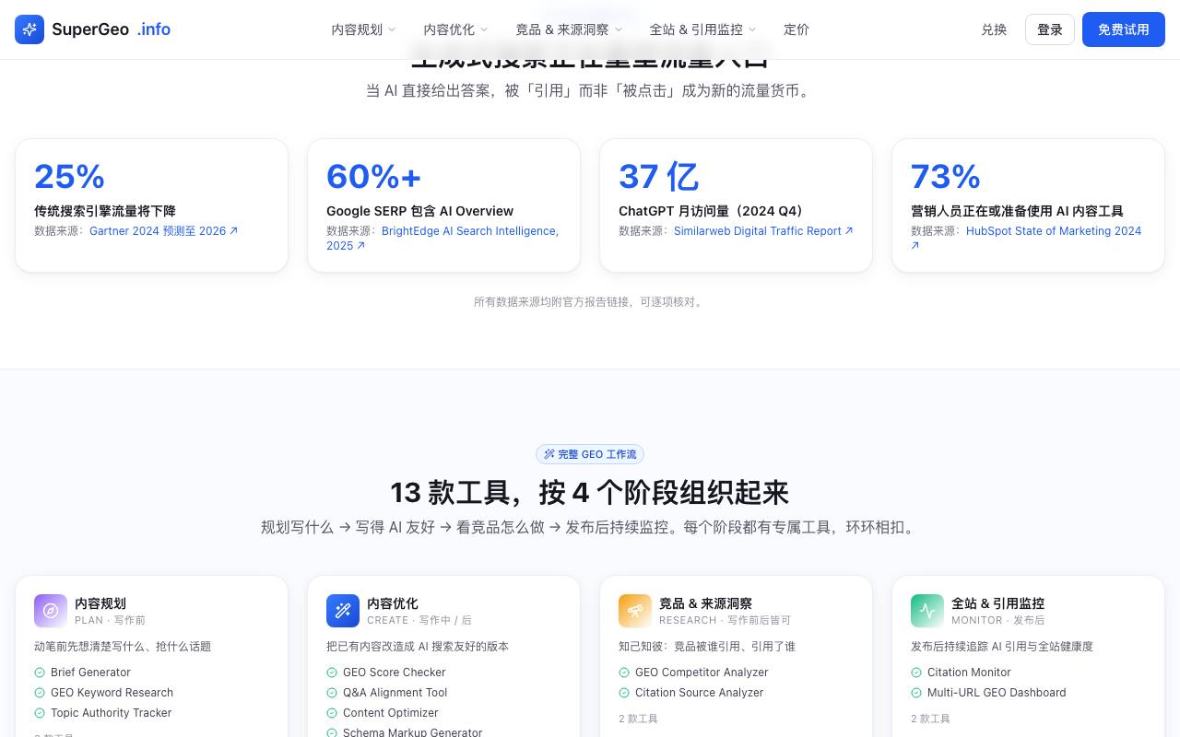Image resolution: width=1180 pixels, height=737 pixels.
Task: Expand the 内容优化 navigation dropdown
Action: 455,29
